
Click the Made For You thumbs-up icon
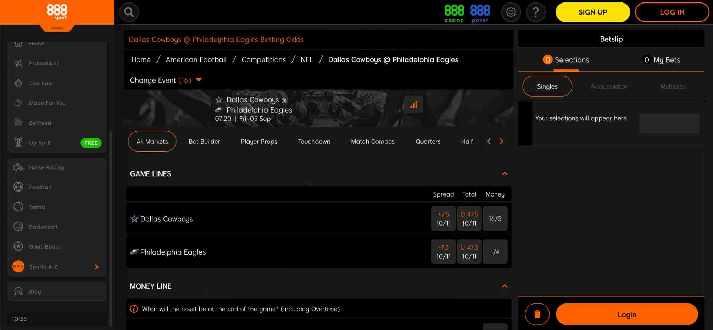(18, 103)
